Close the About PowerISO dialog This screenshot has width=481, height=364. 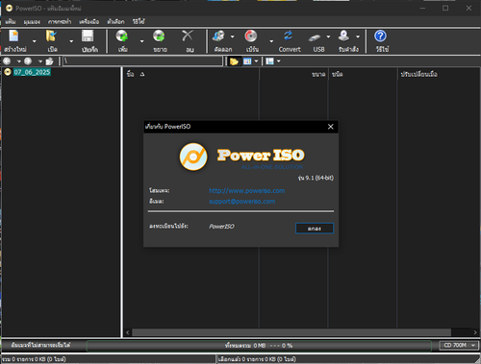(331, 127)
